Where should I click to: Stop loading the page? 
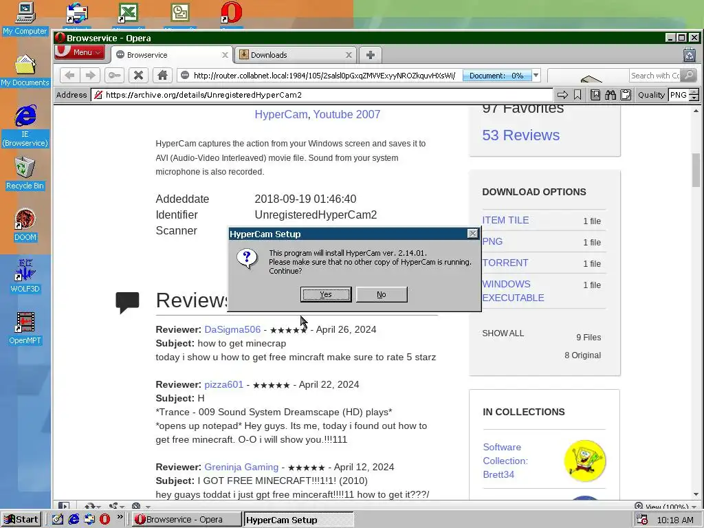138,76
